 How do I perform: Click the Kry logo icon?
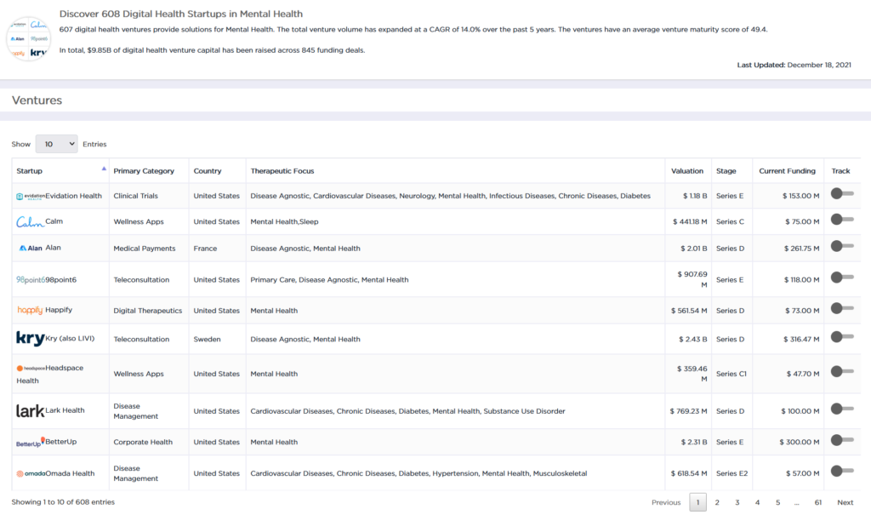coord(31,338)
